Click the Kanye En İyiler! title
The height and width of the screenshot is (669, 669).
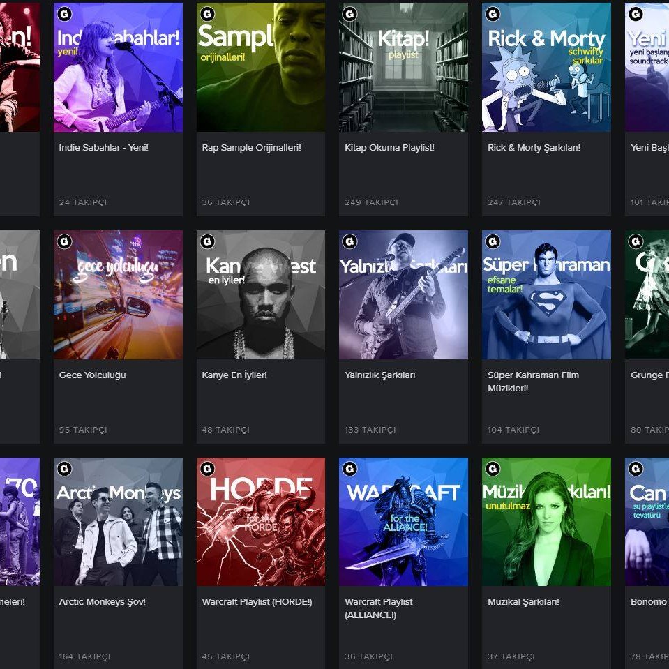[234, 375]
